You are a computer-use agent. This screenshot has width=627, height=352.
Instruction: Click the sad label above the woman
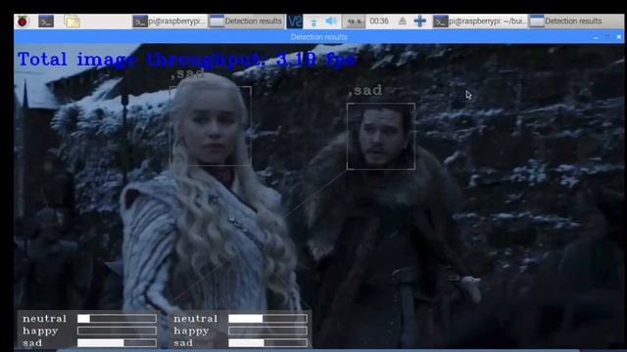tap(187, 74)
